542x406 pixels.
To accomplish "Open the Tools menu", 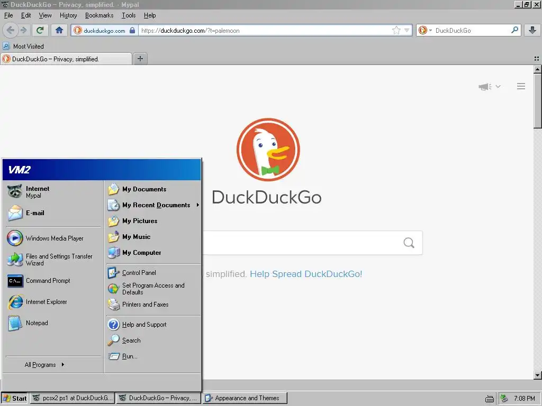I will [129, 15].
